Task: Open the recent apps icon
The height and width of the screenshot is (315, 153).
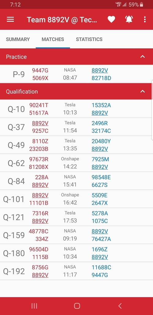Action: [34, 306]
